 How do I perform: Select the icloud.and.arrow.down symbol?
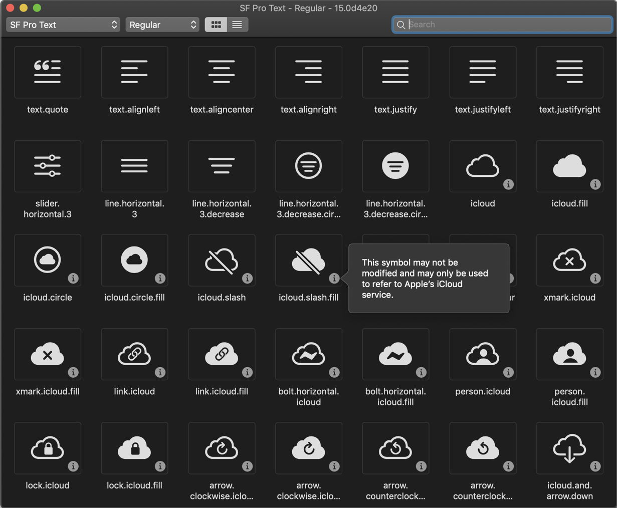(x=569, y=448)
